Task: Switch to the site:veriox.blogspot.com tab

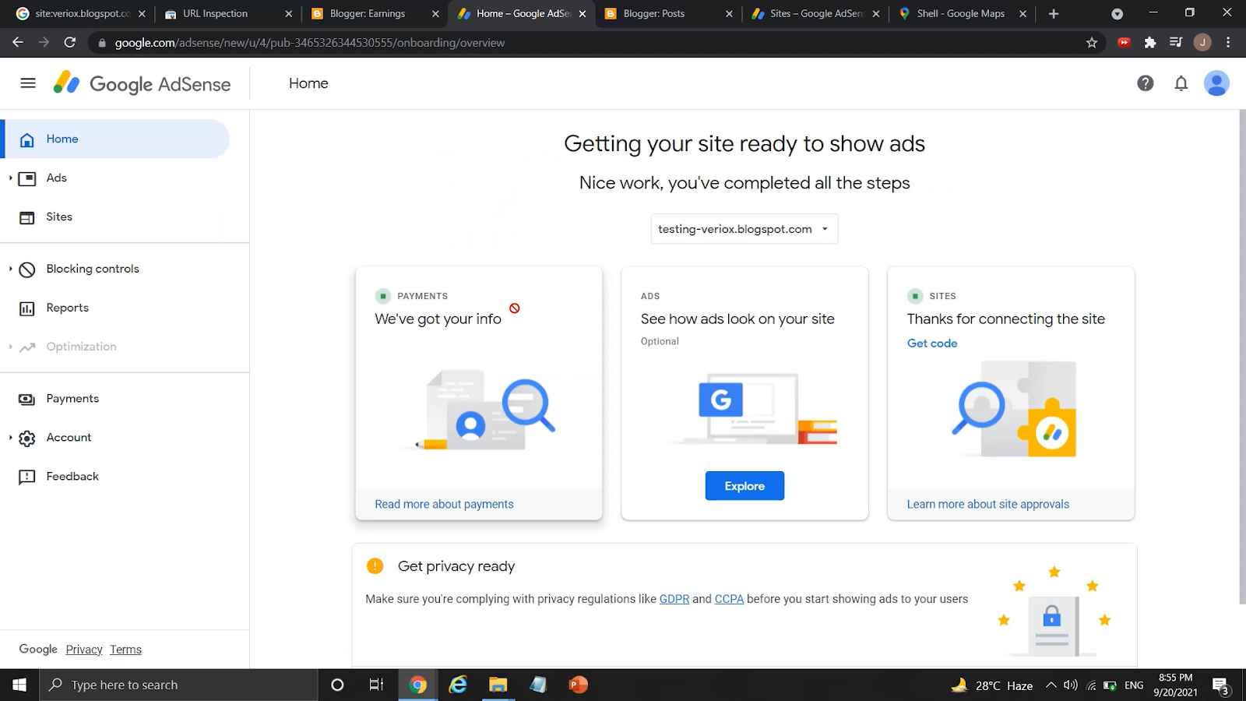Action: click(x=83, y=14)
